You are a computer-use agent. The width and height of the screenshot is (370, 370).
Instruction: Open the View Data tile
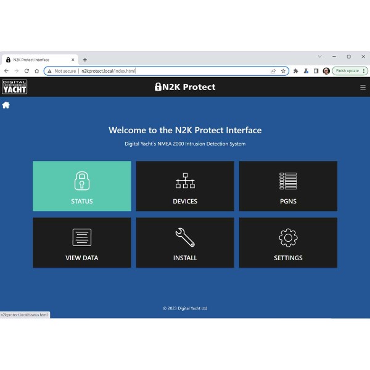pyautogui.click(x=82, y=242)
